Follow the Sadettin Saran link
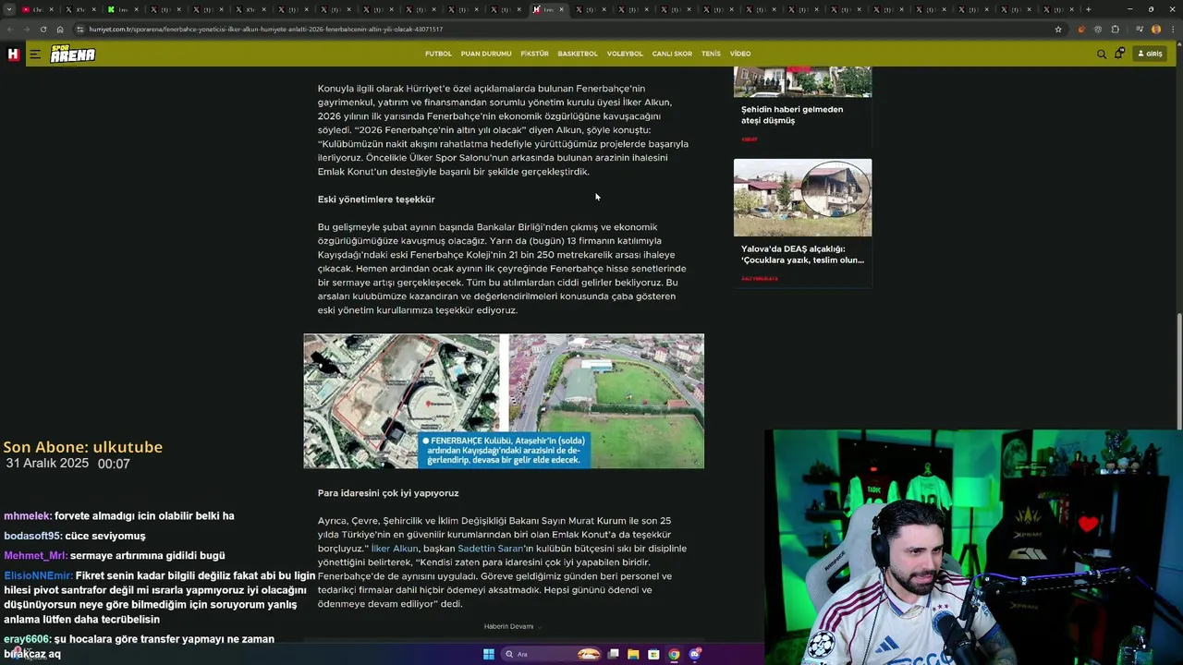1183x665 pixels. [x=490, y=549]
